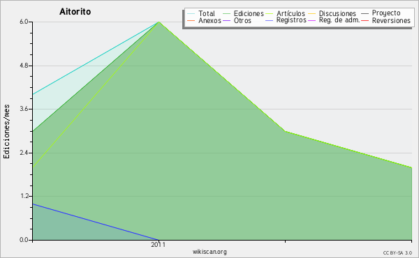The height and width of the screenshot is (258, 419).
Task: Select the Reversiones legend entry
Action: tap(385, 20)
